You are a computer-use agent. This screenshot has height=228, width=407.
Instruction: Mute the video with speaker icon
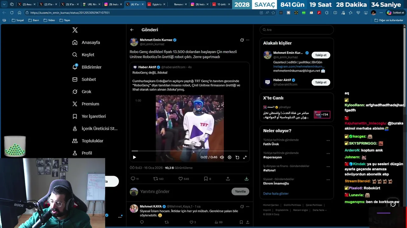point(222,157)
